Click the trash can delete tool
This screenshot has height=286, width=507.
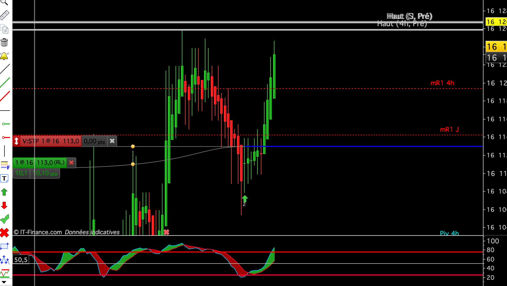pos(4,42)
